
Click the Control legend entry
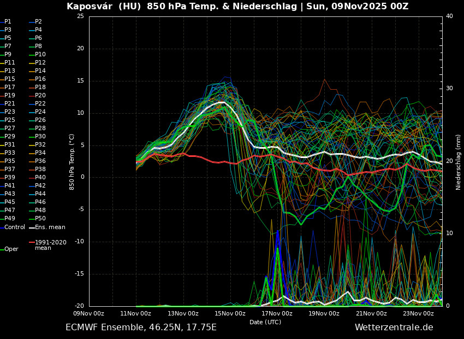coord(15,227)
